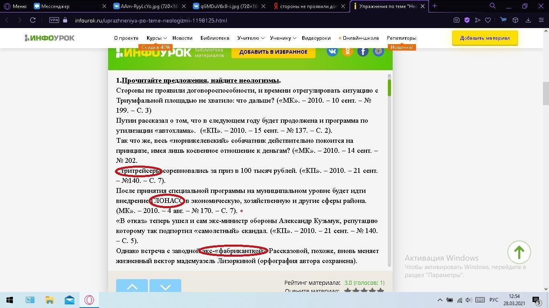Open the news widget taskbar icon
The height and width of the screenshot is (308, 549).
coord(30,300)
